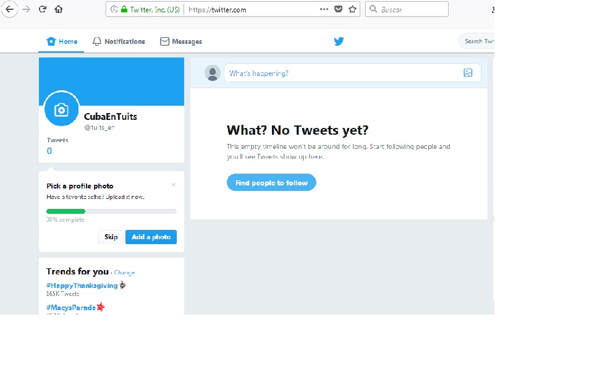Open the Notifications tab
The height and width of the screenshot is (385, 605).
click(119, 41)
